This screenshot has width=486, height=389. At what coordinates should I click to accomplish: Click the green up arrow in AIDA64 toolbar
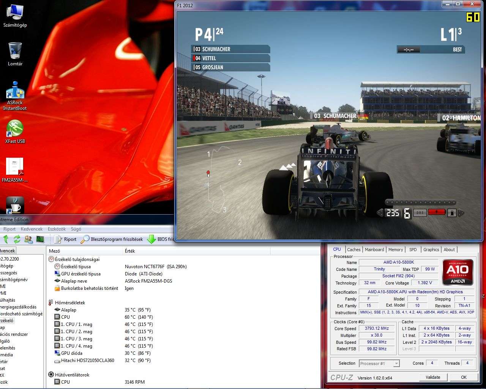click(6, 239)
